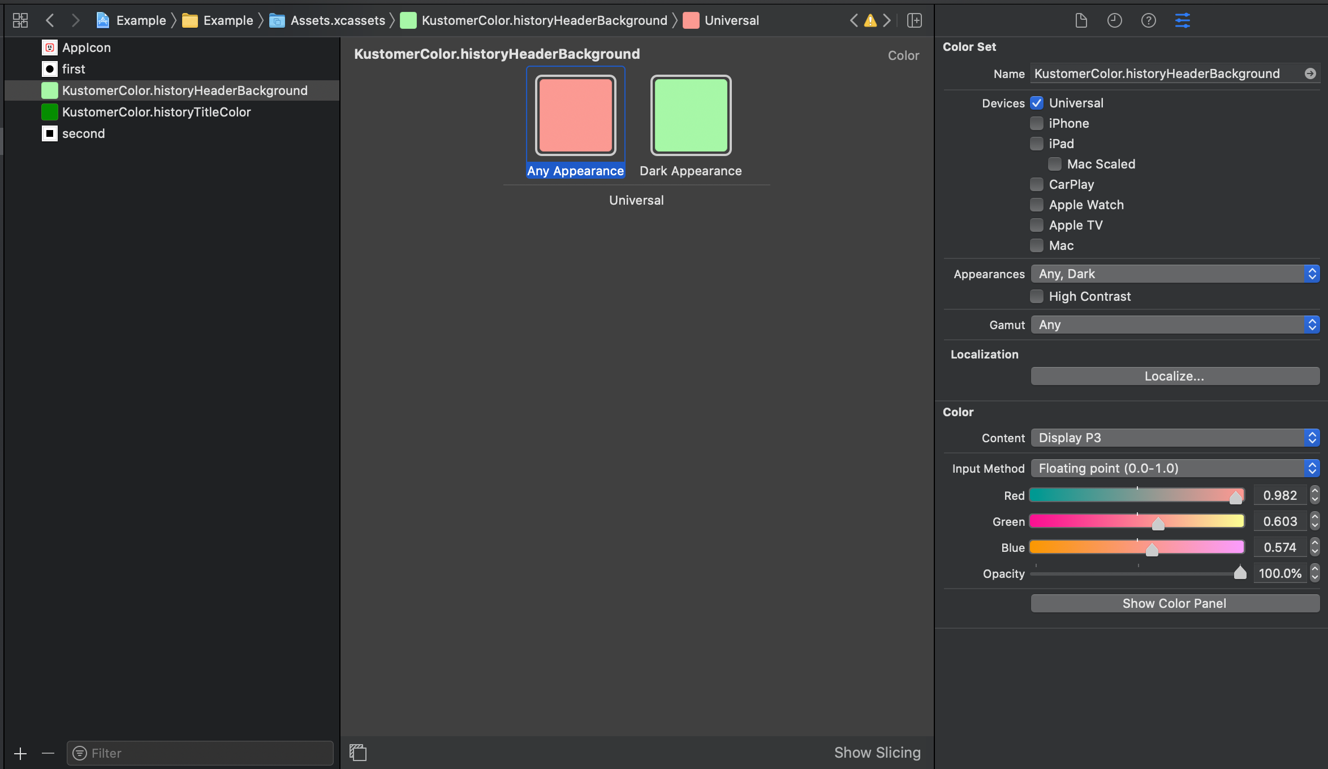1328x769 pixels.
Task: Click the File inspector icon
Action: tap(1081, 20)
